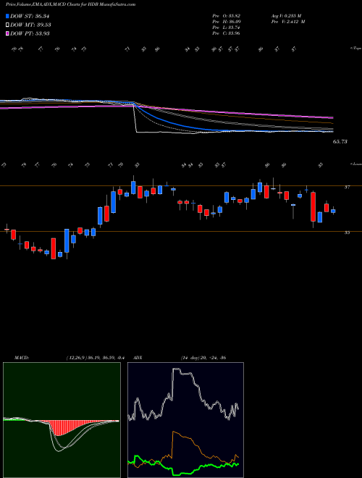This screenshot has width=362, height=478.
Task: Click the 'Pre O: 35.82' value
Action: tap(226, 16)
